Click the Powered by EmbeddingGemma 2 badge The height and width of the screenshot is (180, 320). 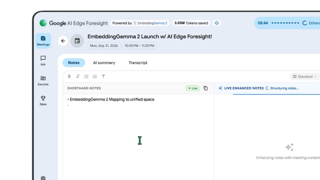140,23
